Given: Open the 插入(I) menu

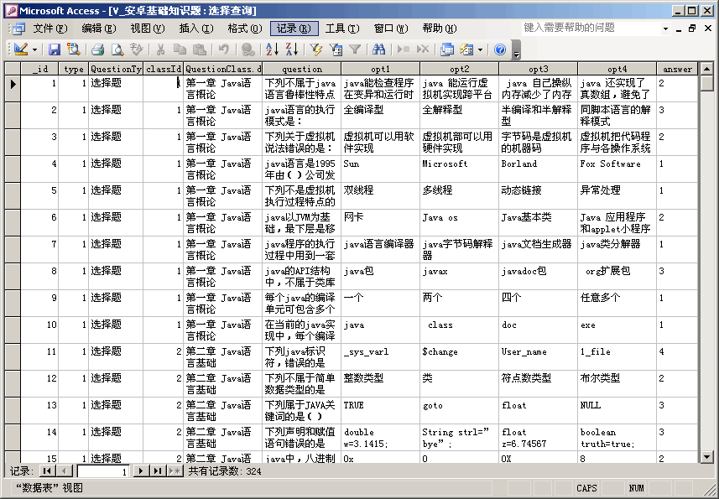Looking at the screenshot, I should [195, 29].
